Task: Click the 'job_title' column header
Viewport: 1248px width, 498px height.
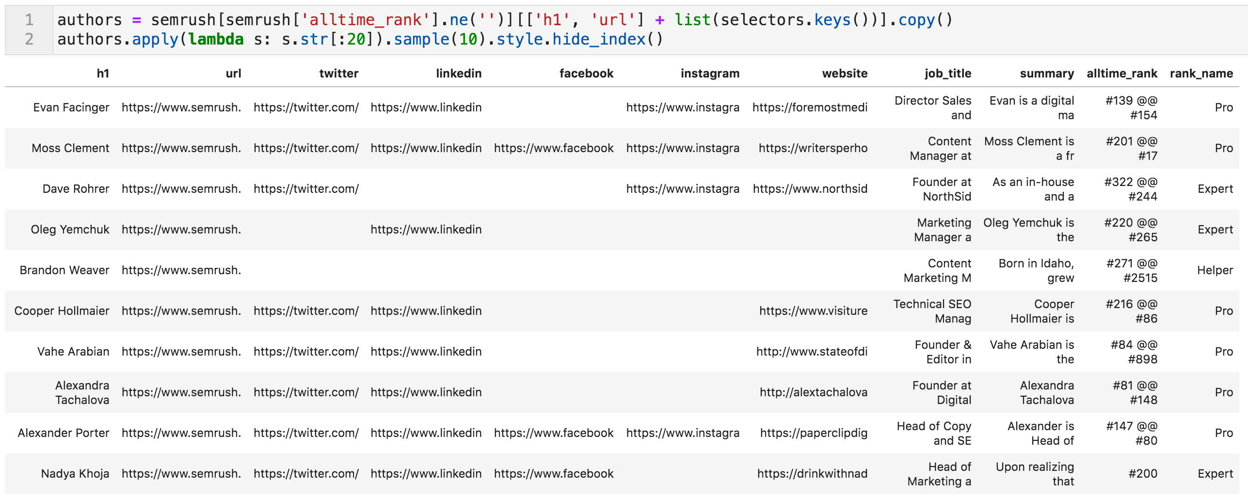Action: (947, 74)
